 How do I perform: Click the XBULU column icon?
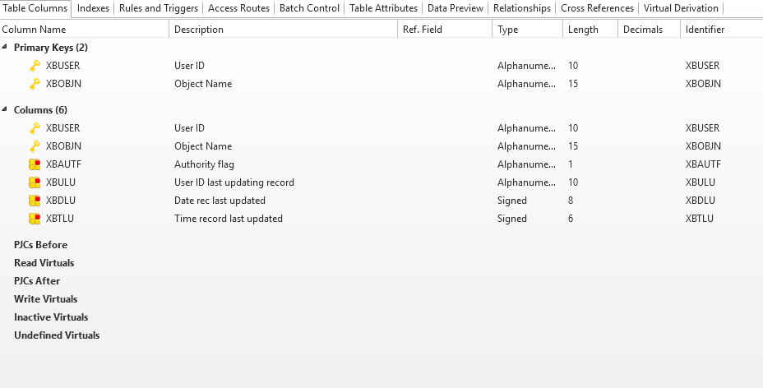(35, 182)
